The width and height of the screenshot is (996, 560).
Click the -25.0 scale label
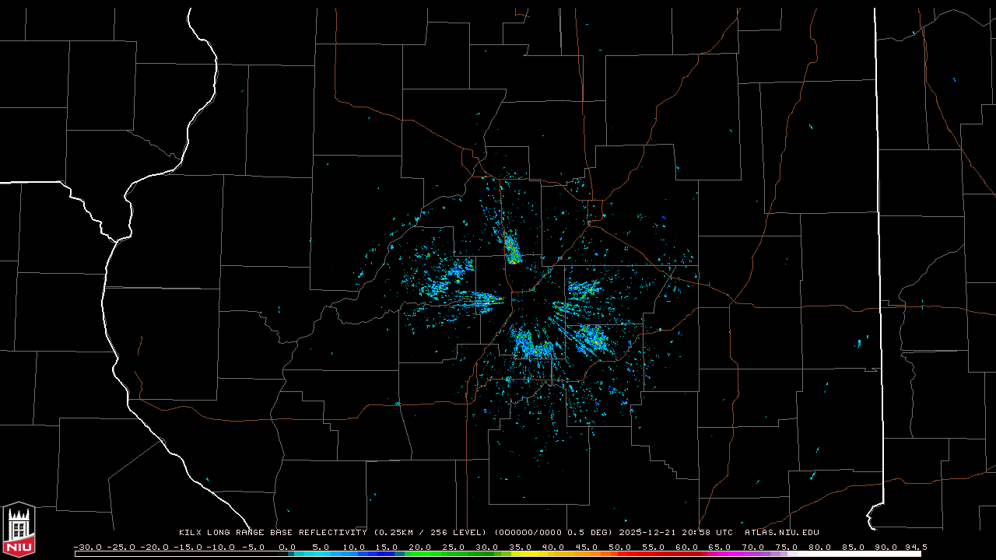[121, 547]
